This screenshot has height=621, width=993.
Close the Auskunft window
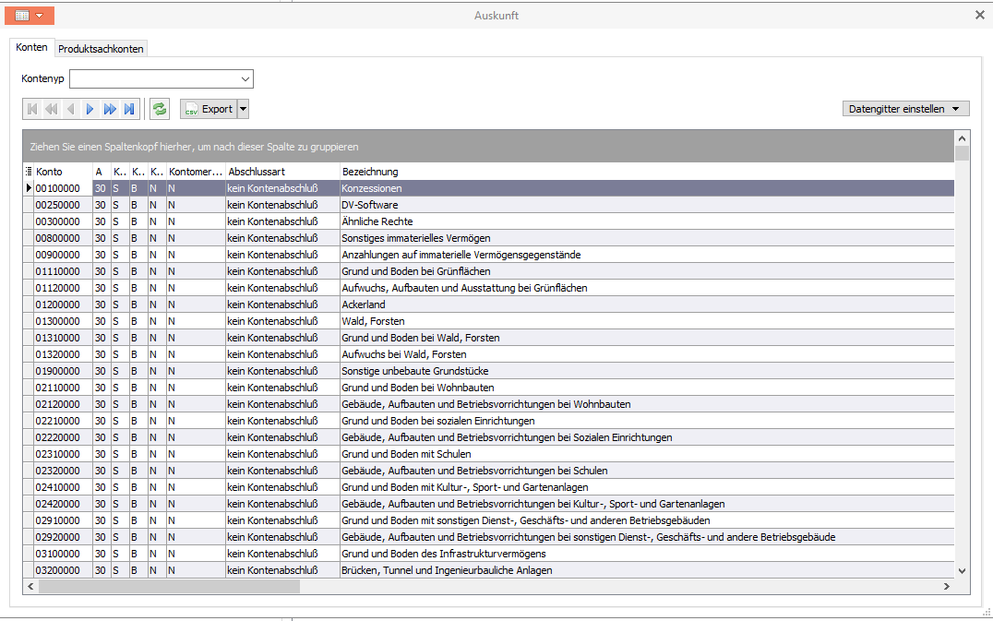980,15
